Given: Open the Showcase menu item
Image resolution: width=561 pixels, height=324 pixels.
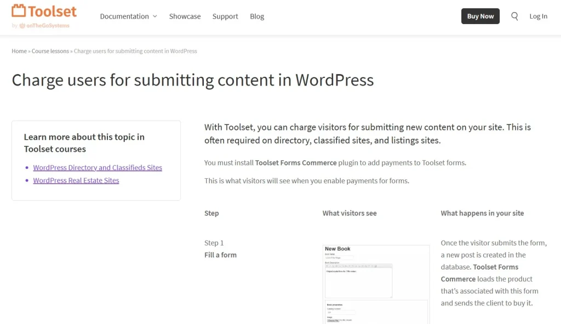Looking at the screenshot, I should (x=185, y=16).
